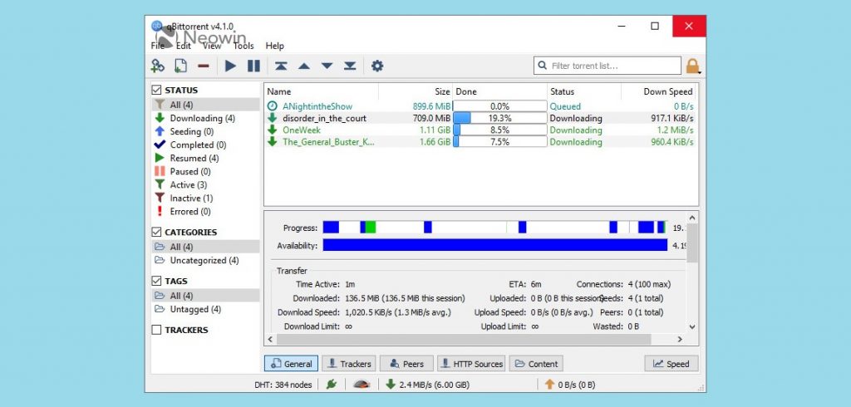Switch to the Trackers tab

348,364
